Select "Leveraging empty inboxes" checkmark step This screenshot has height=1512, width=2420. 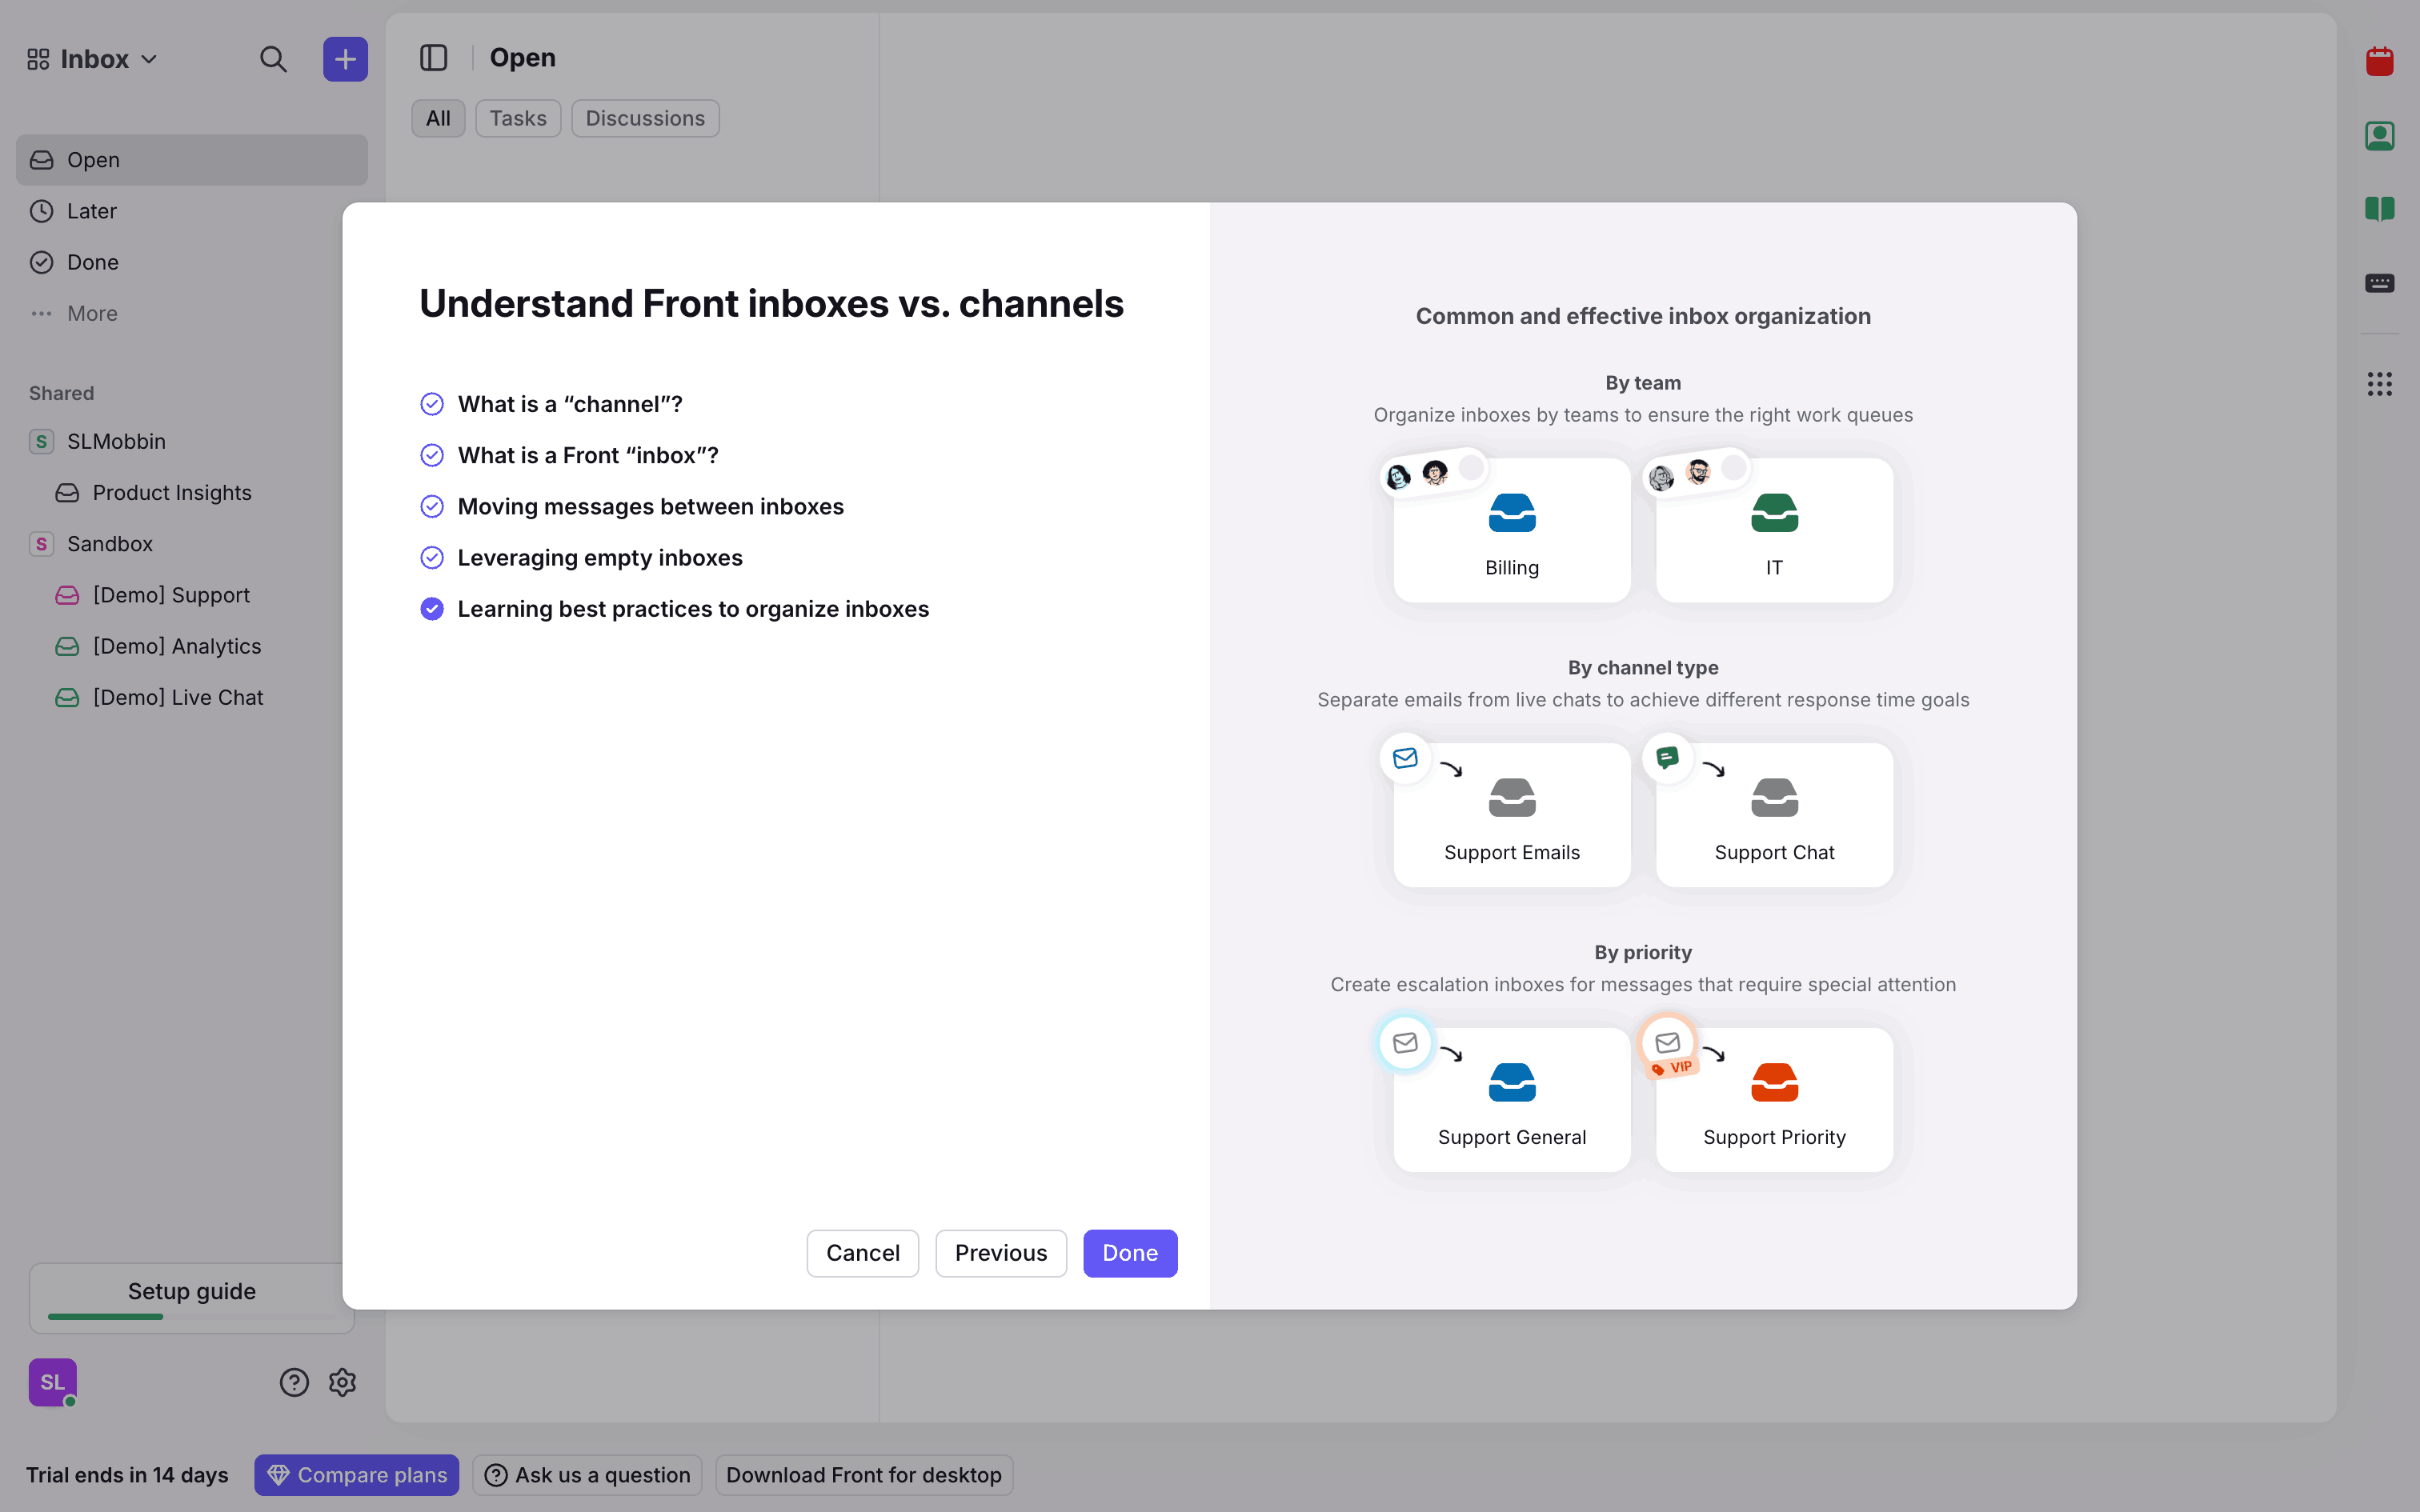click(x=432, y=558)
